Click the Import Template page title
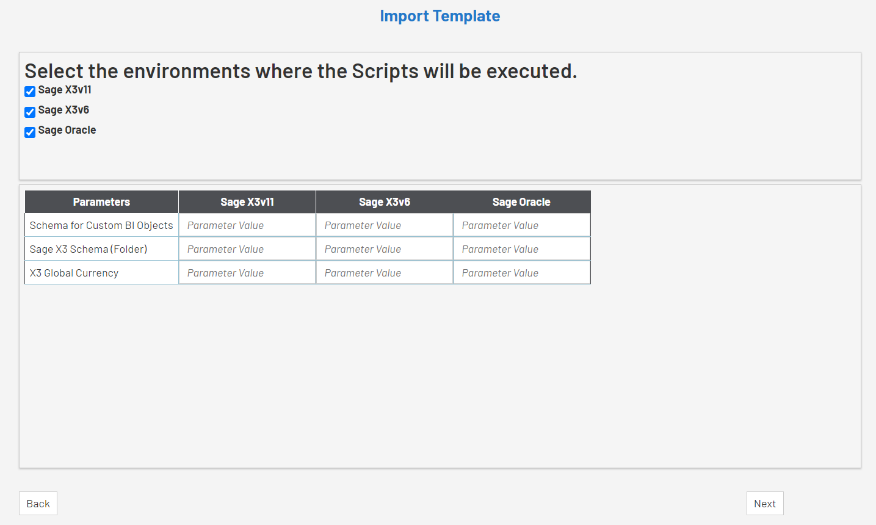The height and width of the screenshot is (525, 876). click(440, 16)
